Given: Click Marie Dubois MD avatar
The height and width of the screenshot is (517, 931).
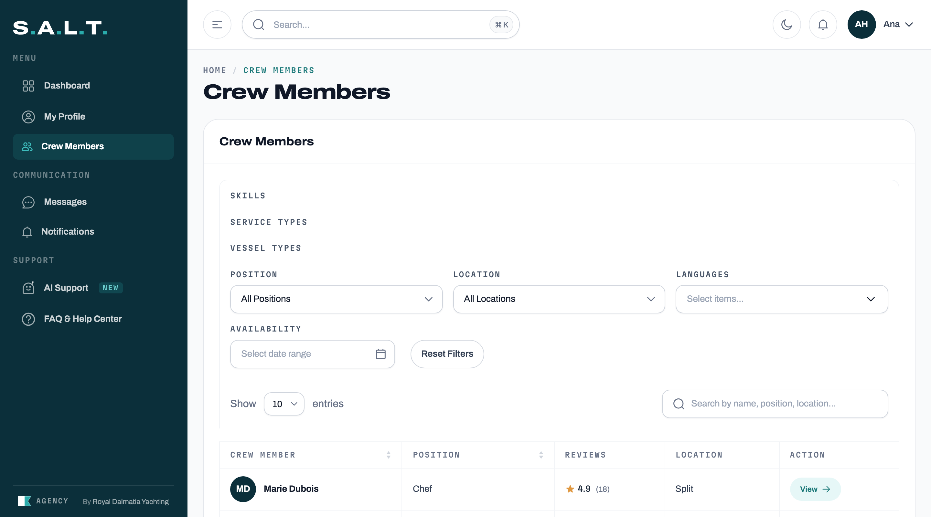Looking at the screenshot, I should tap(243, 489).
